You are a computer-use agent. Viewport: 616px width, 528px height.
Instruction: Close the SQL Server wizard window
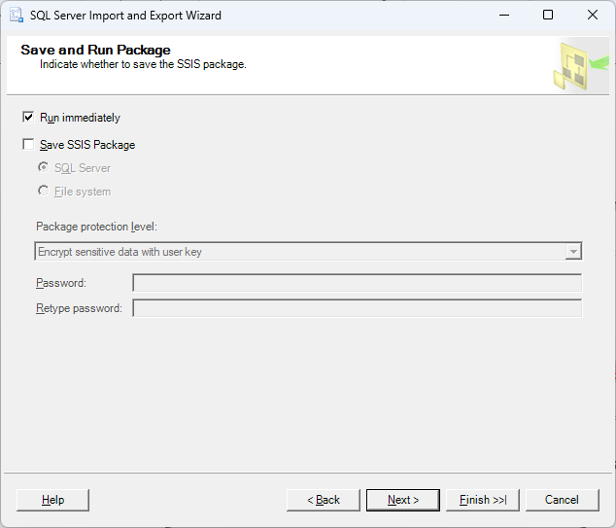593,16
